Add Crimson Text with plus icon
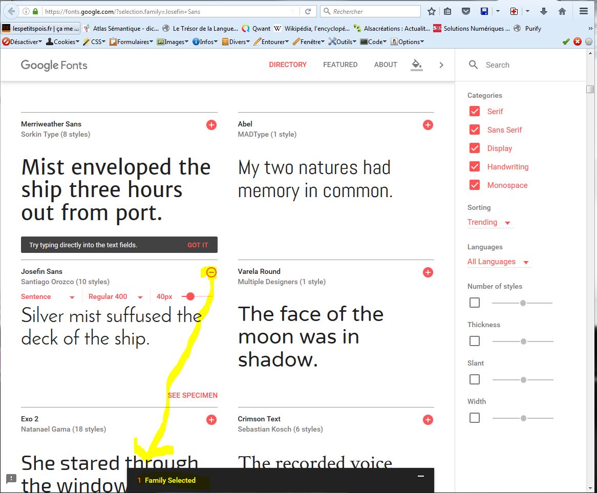Viewport: 597px width, 493px height. [428, 420]
